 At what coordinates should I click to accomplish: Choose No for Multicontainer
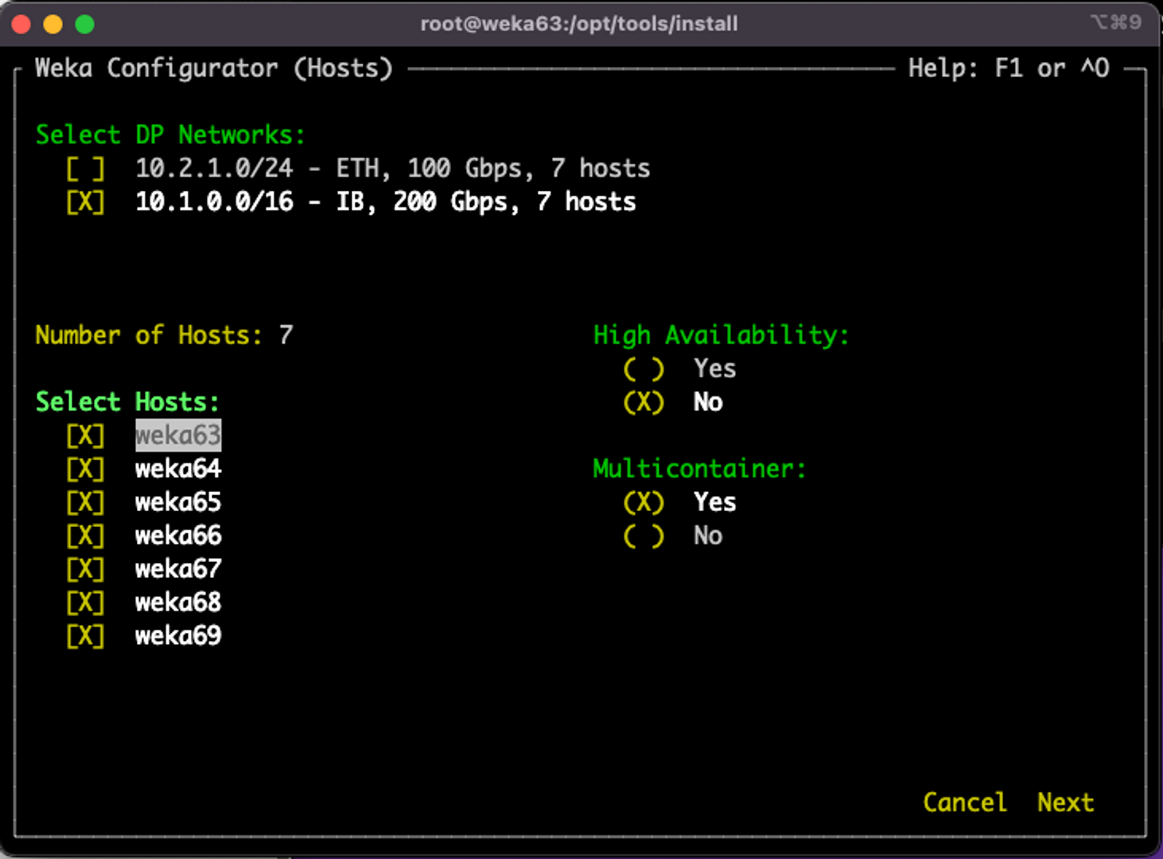point(644,536)
